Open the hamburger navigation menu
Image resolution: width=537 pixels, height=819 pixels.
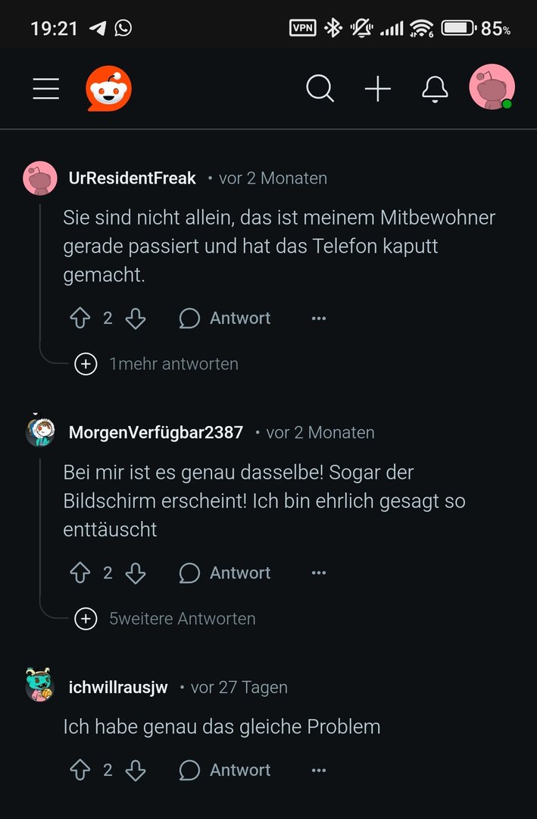pyautogui.click(x=46, y=89)
